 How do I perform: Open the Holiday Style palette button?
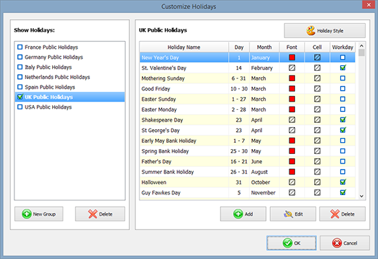pos(324,31)
